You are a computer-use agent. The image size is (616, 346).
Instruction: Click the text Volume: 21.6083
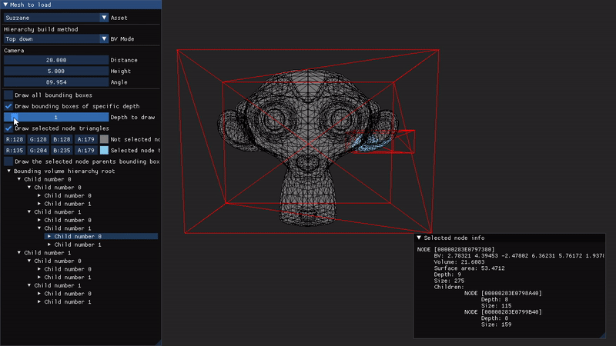tap(459, 262)
